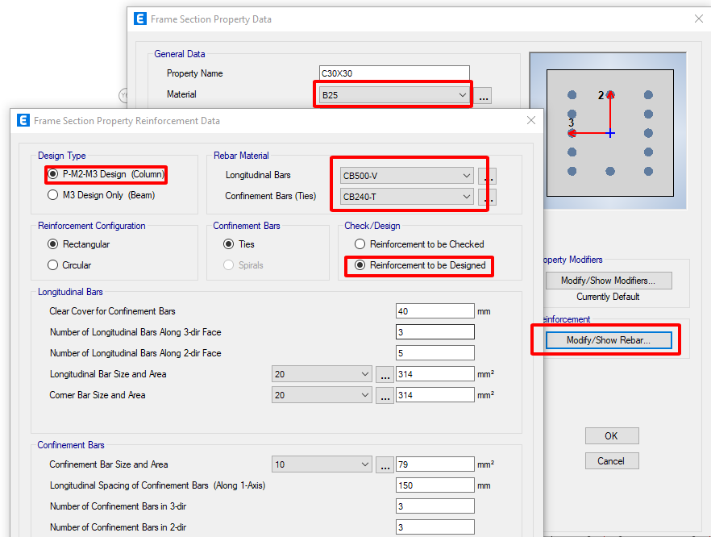
Task: Click ellipsis button next to Material dropdown
Action: point(483,96)
